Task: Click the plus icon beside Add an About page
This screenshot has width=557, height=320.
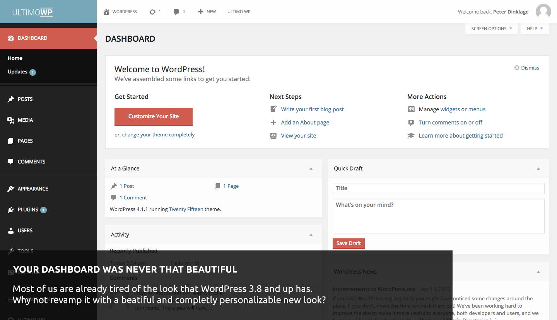Action: click(273, 122)
